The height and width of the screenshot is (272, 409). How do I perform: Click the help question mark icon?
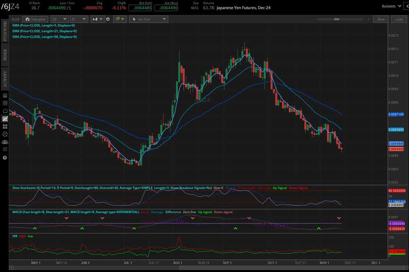tap(5, 157)
